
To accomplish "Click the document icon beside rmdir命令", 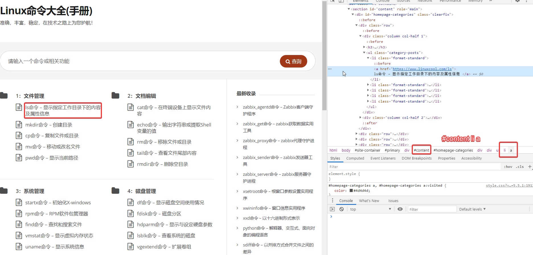I will [x=130, y=164].
